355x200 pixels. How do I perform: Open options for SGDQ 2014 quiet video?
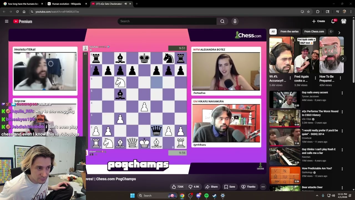[x=342, y=131]
